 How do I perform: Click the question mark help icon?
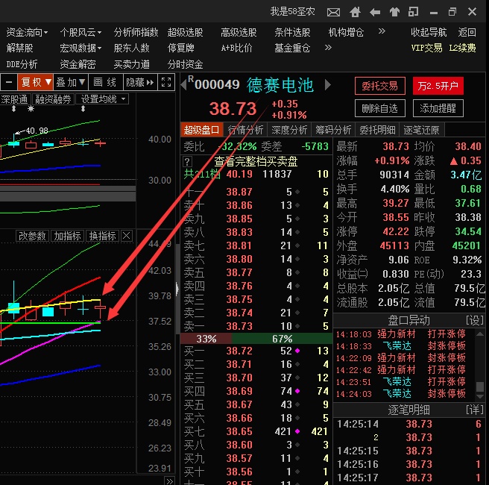187,162
